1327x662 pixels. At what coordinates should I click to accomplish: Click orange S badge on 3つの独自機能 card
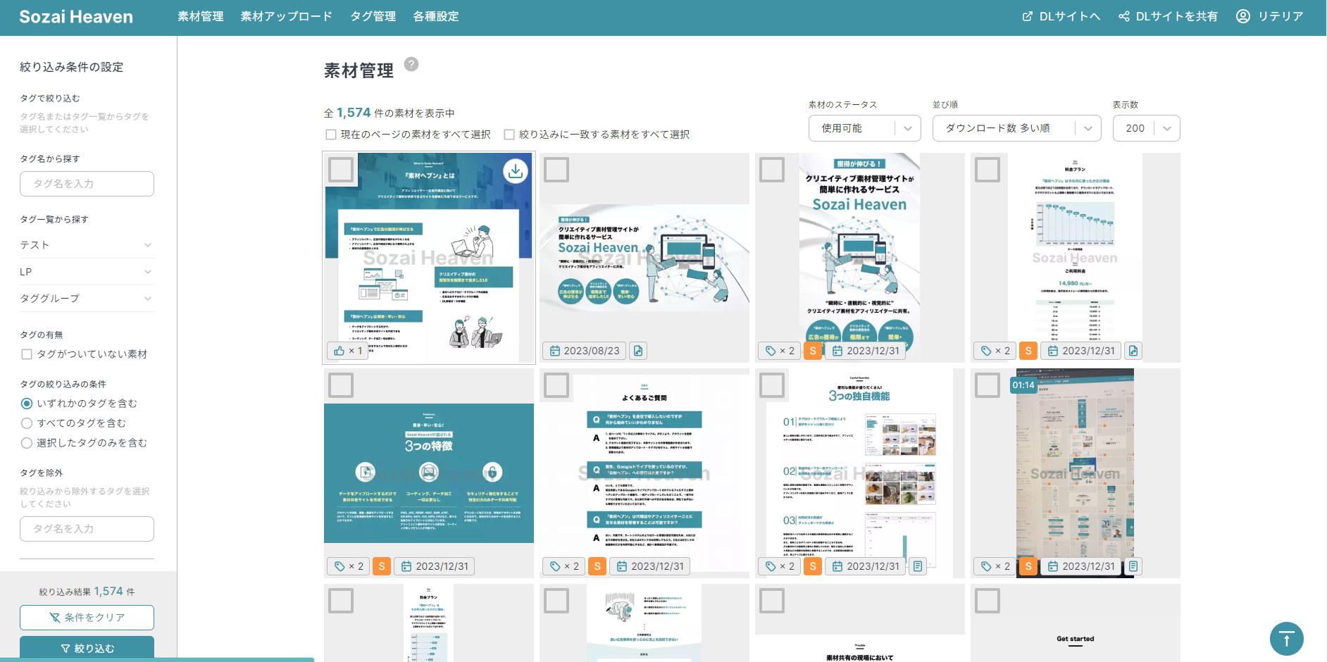pyautogui.click(x=813, y=566)
